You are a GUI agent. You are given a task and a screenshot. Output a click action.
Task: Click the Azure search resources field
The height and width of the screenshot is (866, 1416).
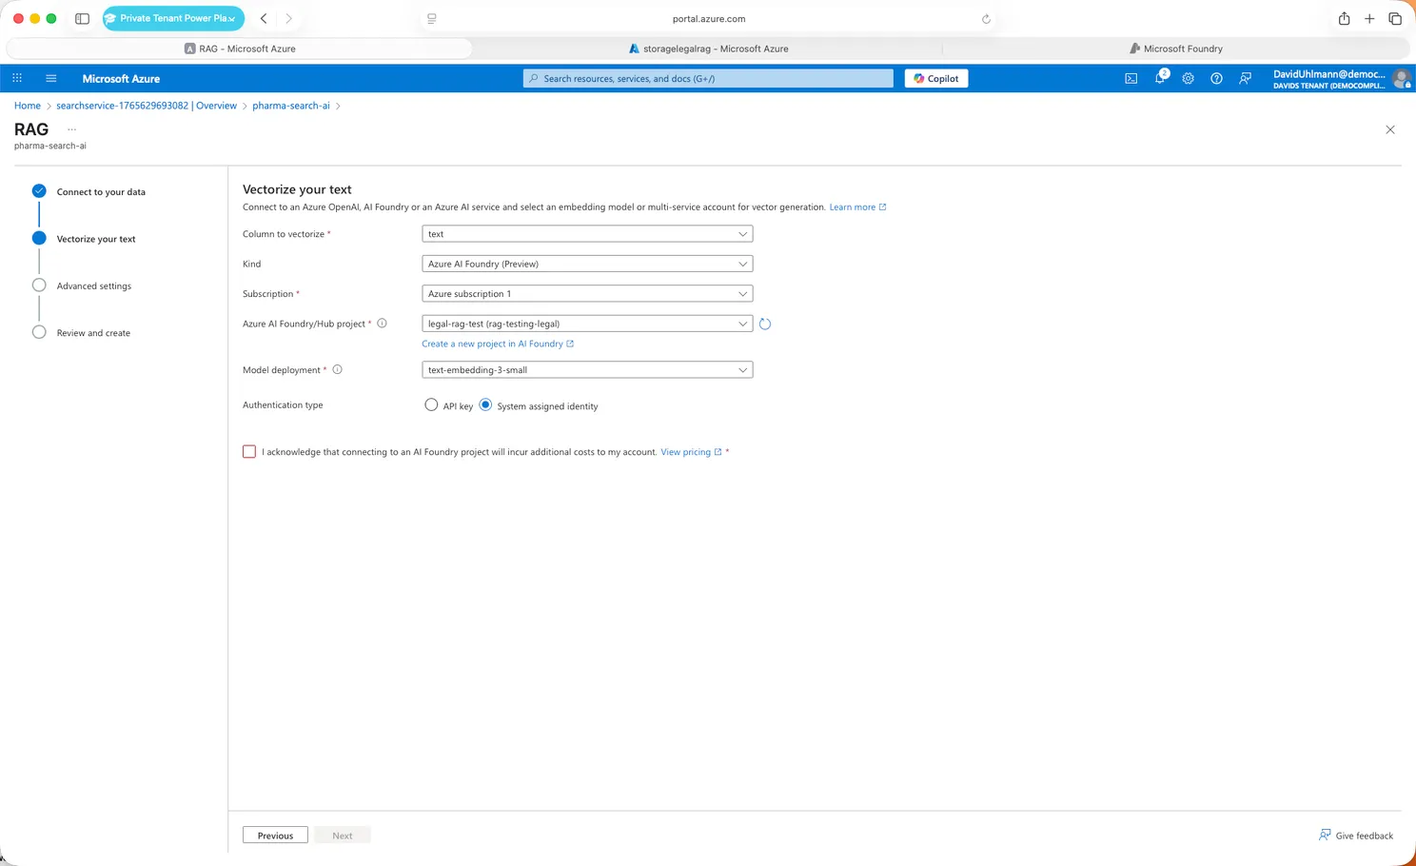(708, 78)
